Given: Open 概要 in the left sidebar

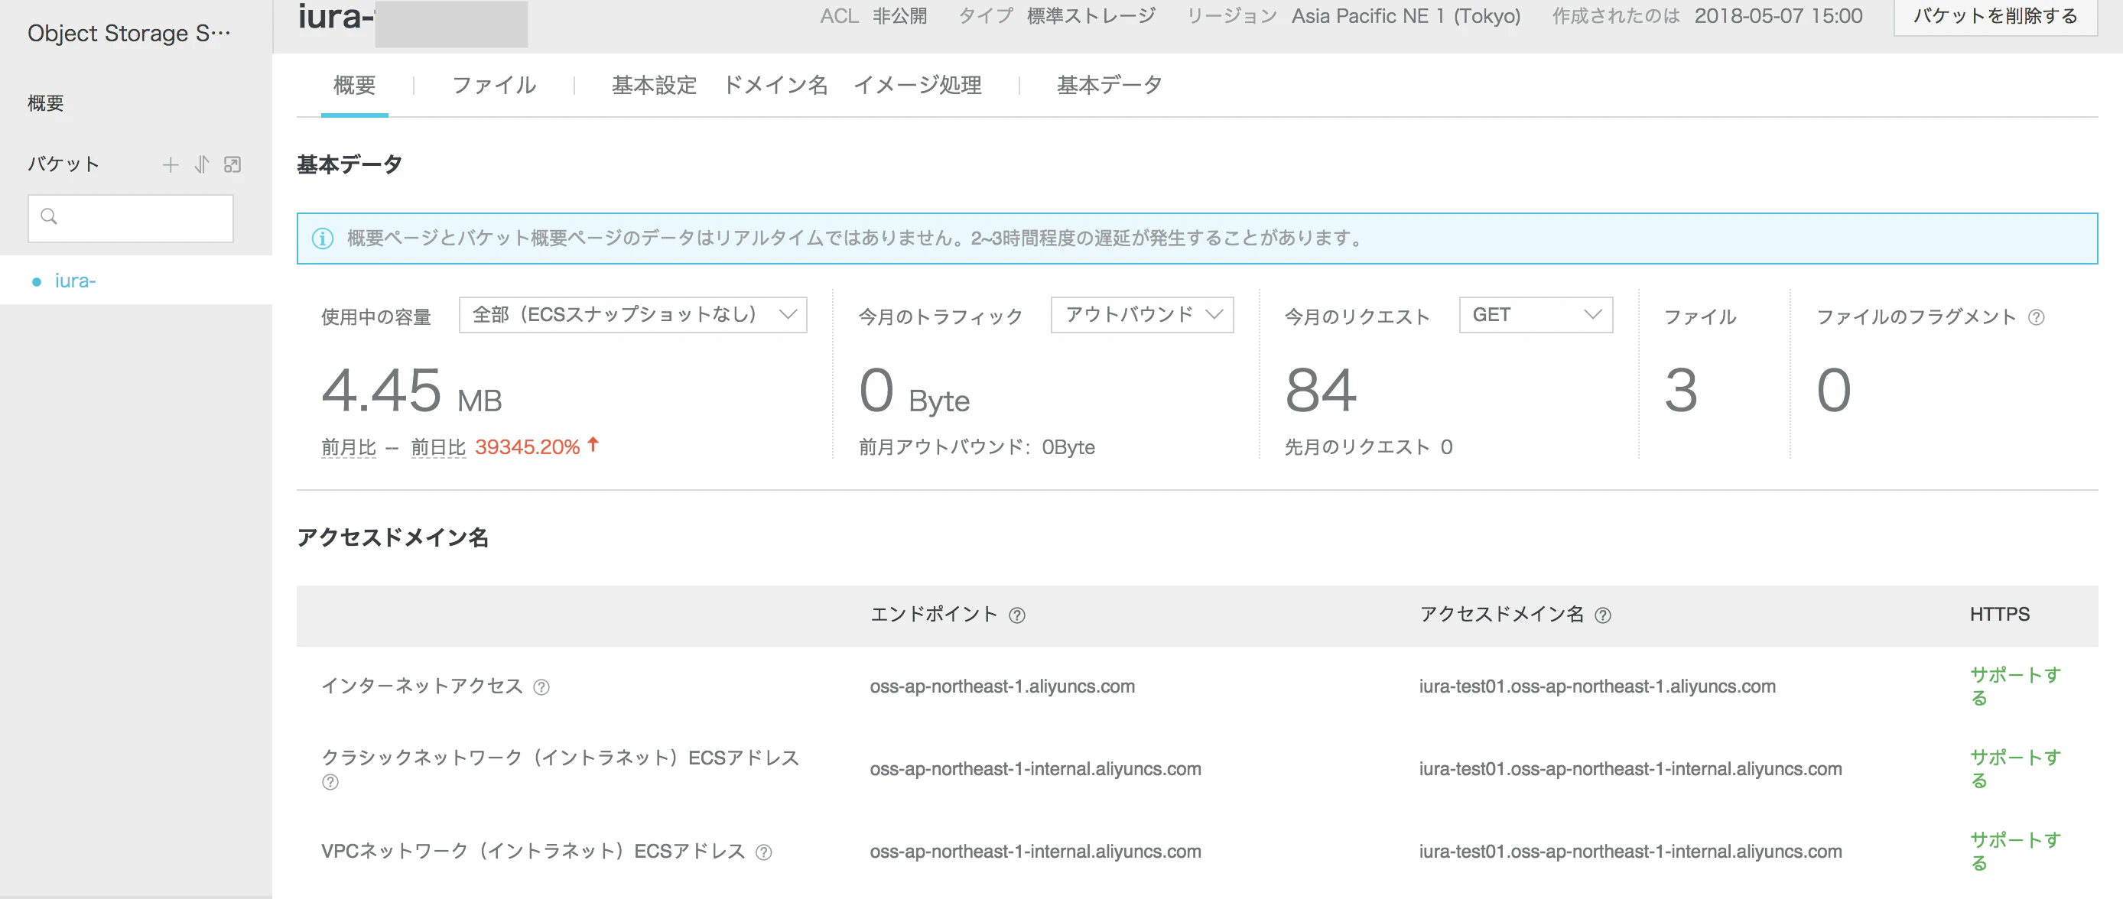Looking at the screenshot, I should pos(46,103).
